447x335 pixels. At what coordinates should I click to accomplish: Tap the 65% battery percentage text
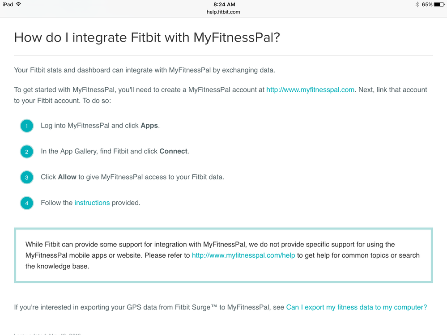tap(427, 4)
